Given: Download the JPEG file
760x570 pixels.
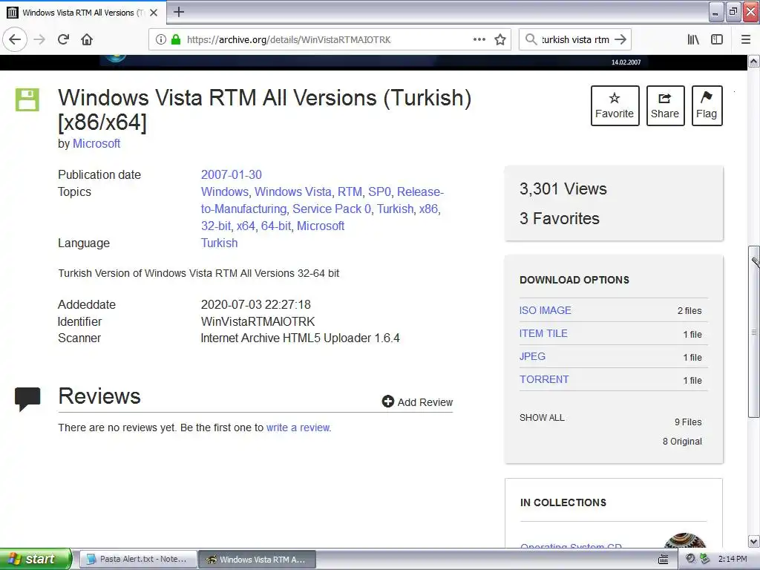Looking at the screenshot, I should 532,356.
